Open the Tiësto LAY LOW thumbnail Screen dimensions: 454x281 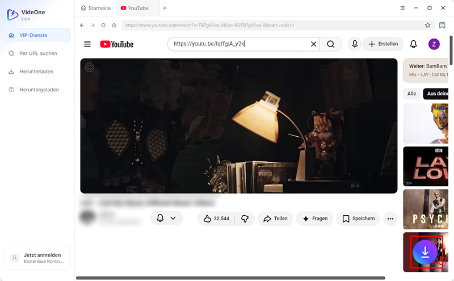[x=426, y=166]
